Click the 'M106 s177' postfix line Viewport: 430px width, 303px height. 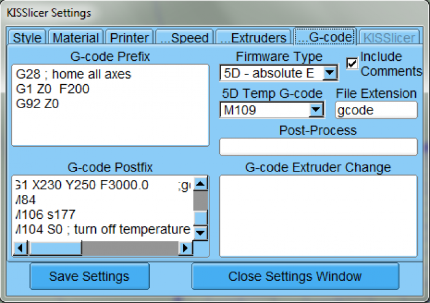45,214
